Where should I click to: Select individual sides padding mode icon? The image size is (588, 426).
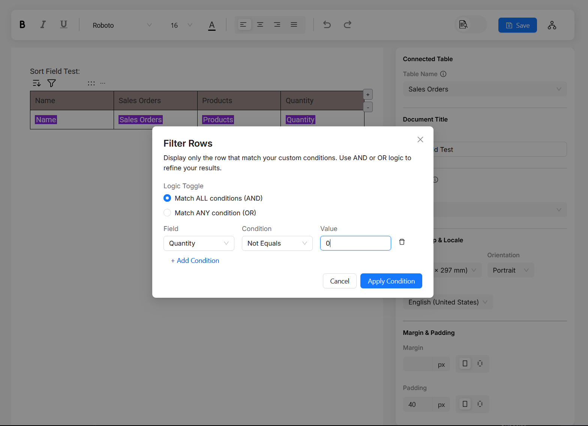[480, 404]
